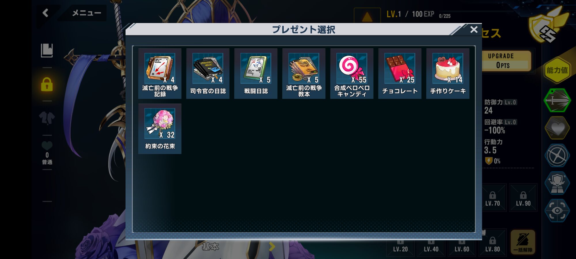Open the costume outfit sidebar icon

click(47, 117)
